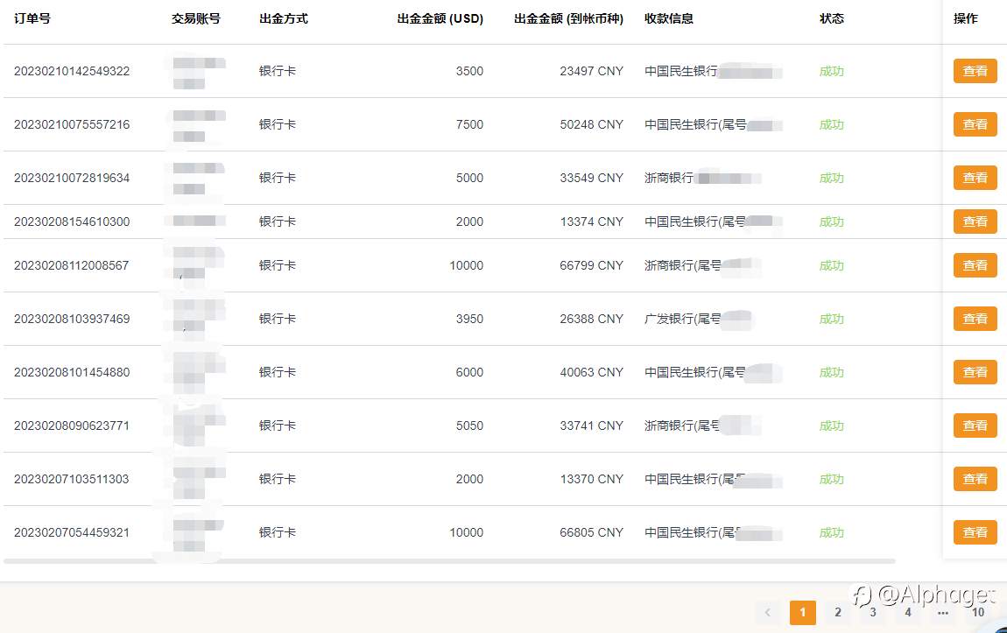Screen dimensions: 1007x633
Task: View order 20230207054459321
Action: 975,532
